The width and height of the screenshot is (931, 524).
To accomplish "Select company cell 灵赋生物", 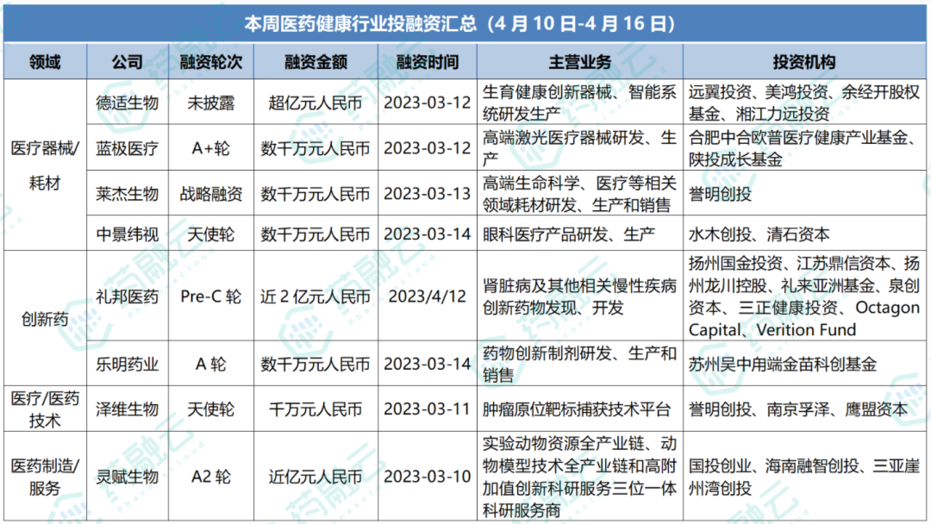I will 128,477.
